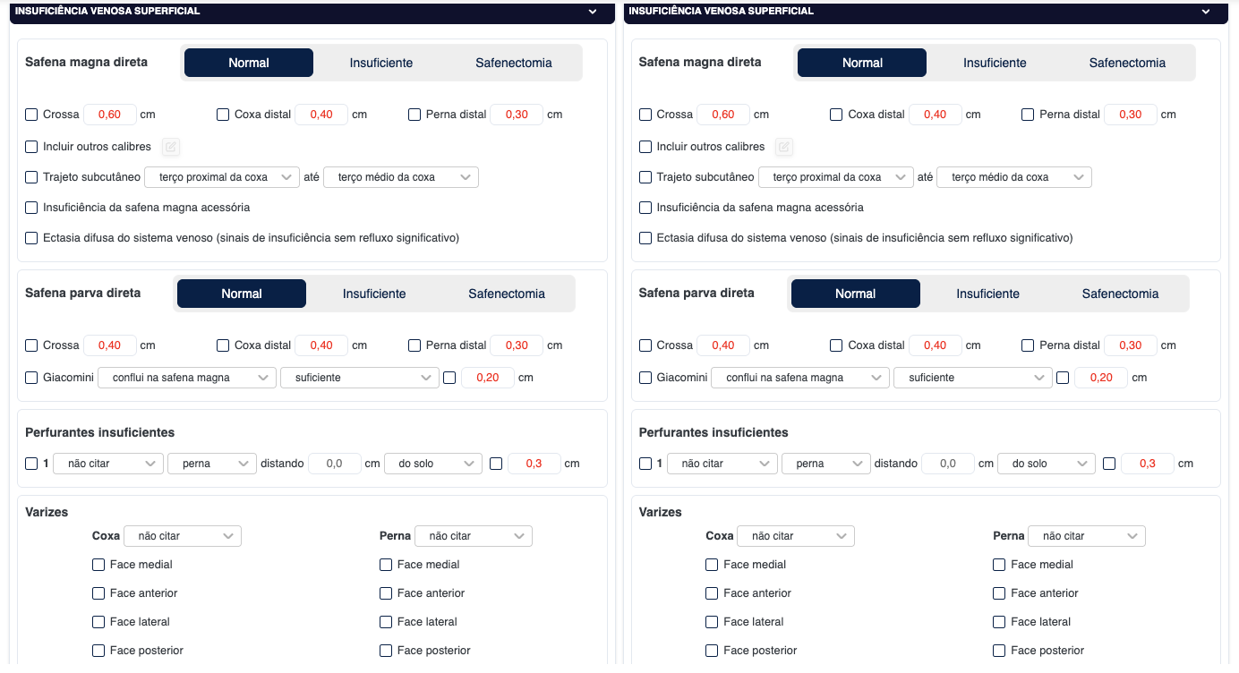This screenshot has height=673, width=1239.
Task: Click Safenectomia for Safena magna in right panel
Action: click(x=1127, y=63)
